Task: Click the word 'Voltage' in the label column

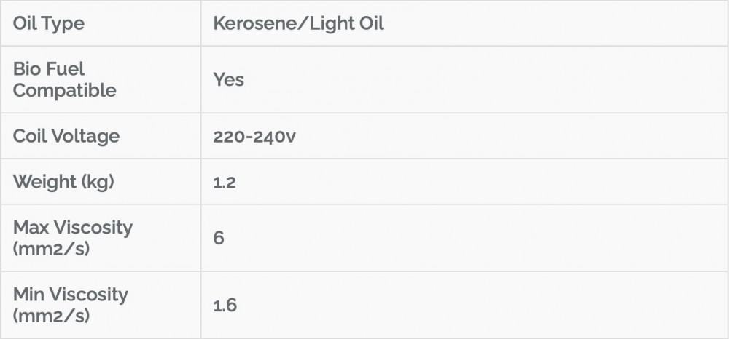Action: (86, 136)
